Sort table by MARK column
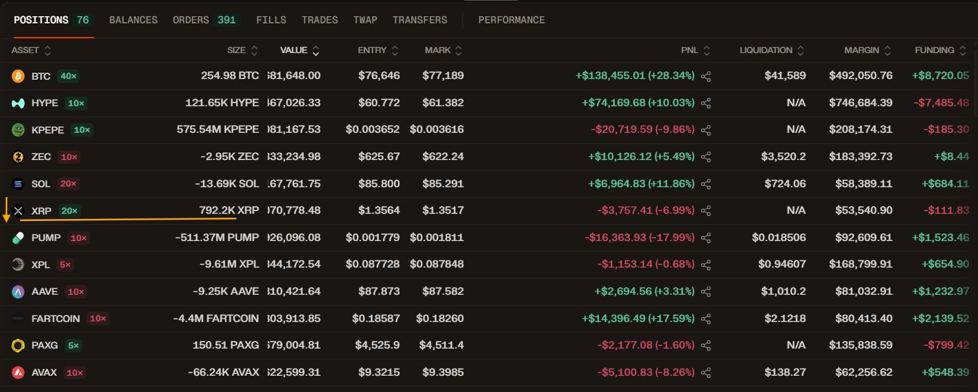This screenshot has height=392, width=978. coord(444,51)
